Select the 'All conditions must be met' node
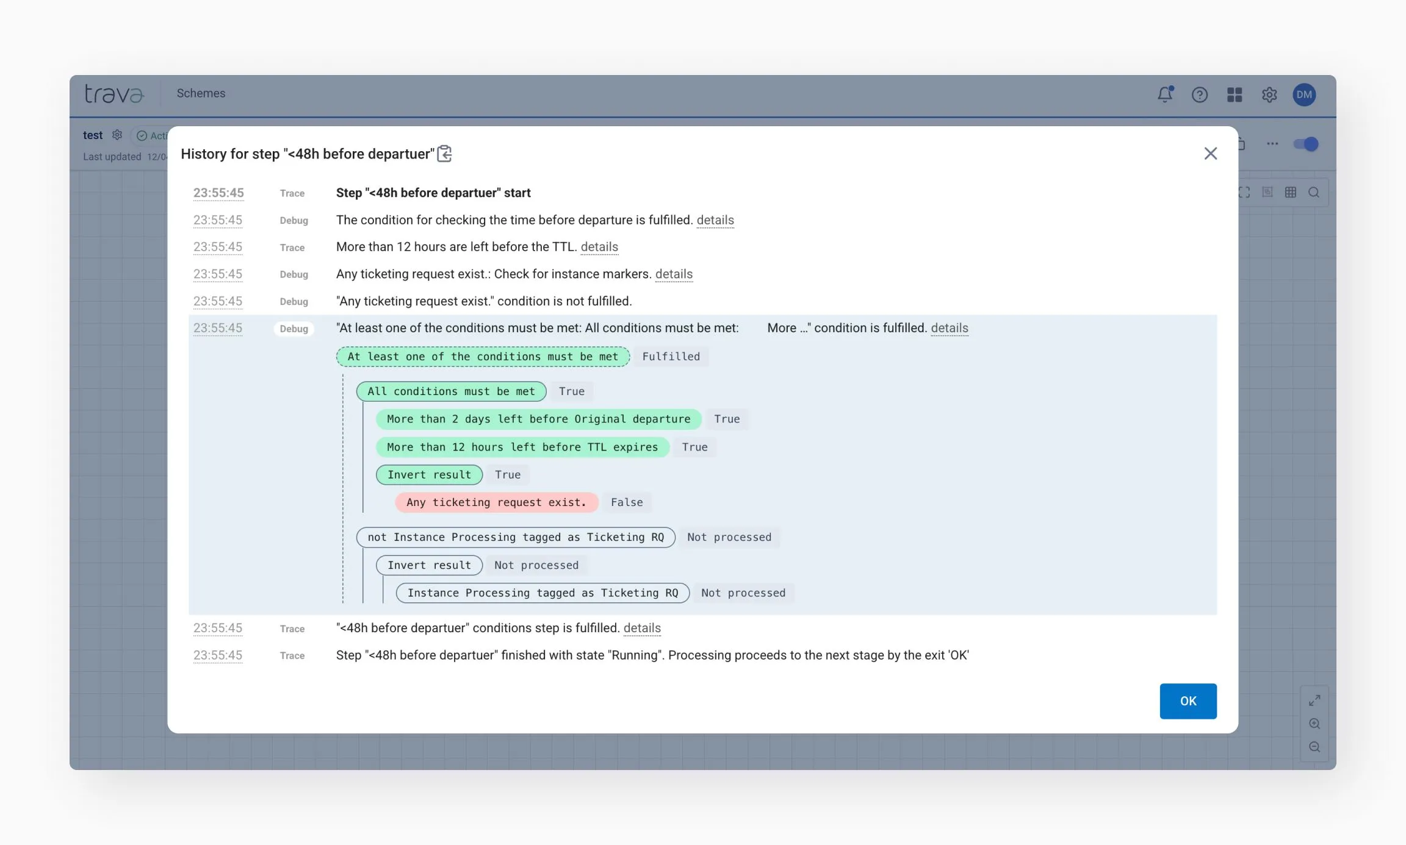This screenshot has width=1406, height=845. coord(450,391)
